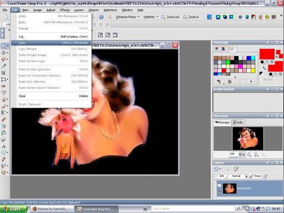Viewport: 284px width, 213px height.
Task: Click the taskbar search input field
Action: (x=193, y=209)
